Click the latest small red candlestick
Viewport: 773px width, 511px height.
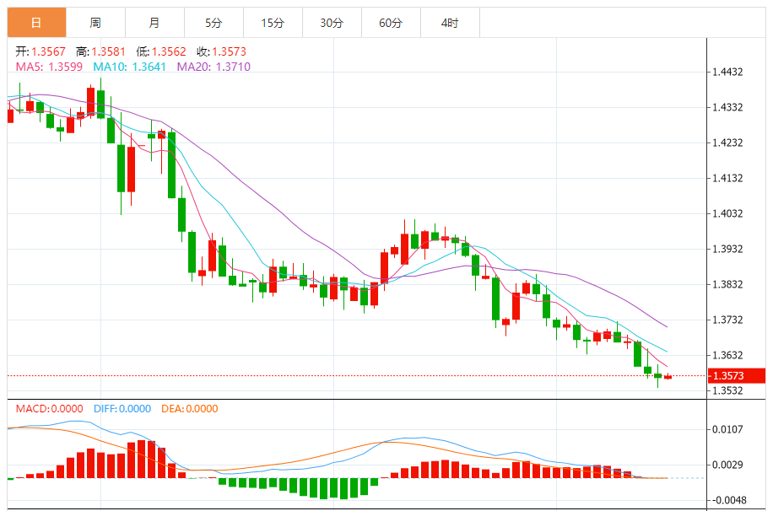(668, 377)
